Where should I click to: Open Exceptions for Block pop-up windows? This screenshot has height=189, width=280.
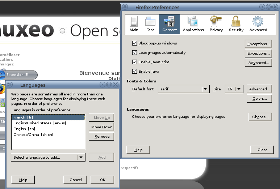[x=258, y=44]
